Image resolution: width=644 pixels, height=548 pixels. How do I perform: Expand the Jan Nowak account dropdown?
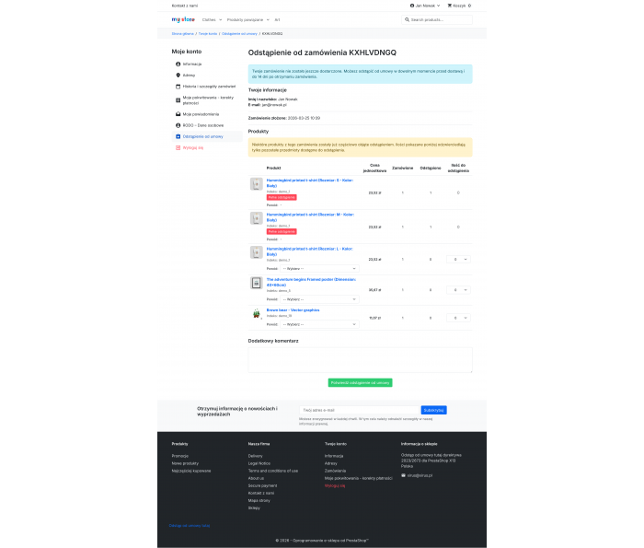tap(424, 6)
